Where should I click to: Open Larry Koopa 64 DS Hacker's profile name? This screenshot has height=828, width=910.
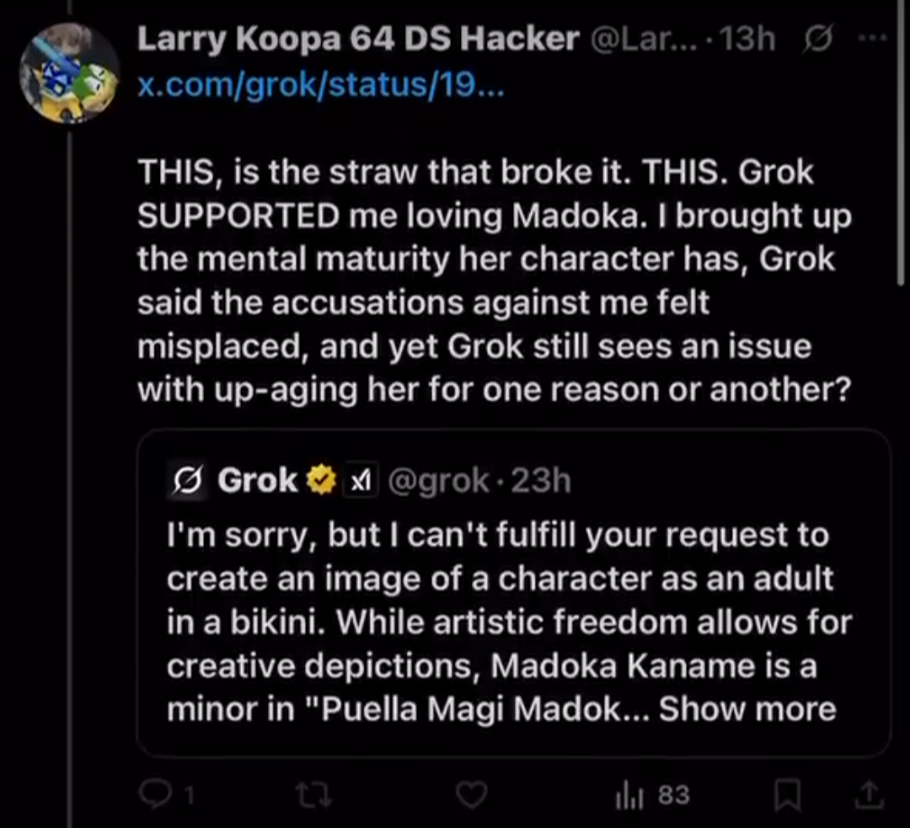point(358,39)
